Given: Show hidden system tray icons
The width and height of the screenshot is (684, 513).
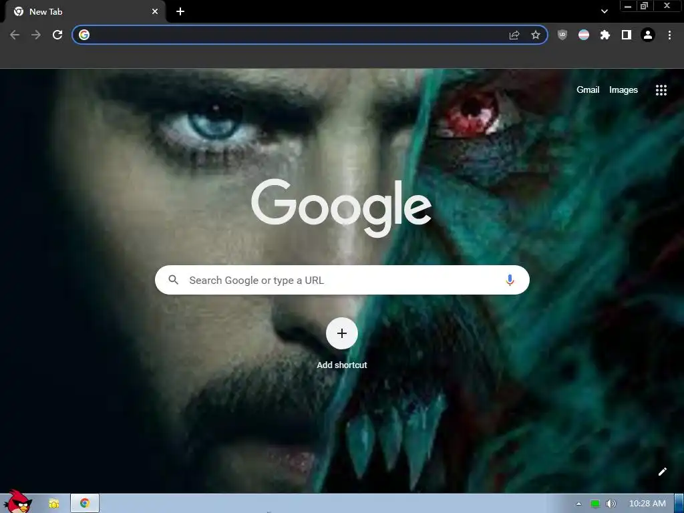Looking at the screenshot, I should coord(578,504).
